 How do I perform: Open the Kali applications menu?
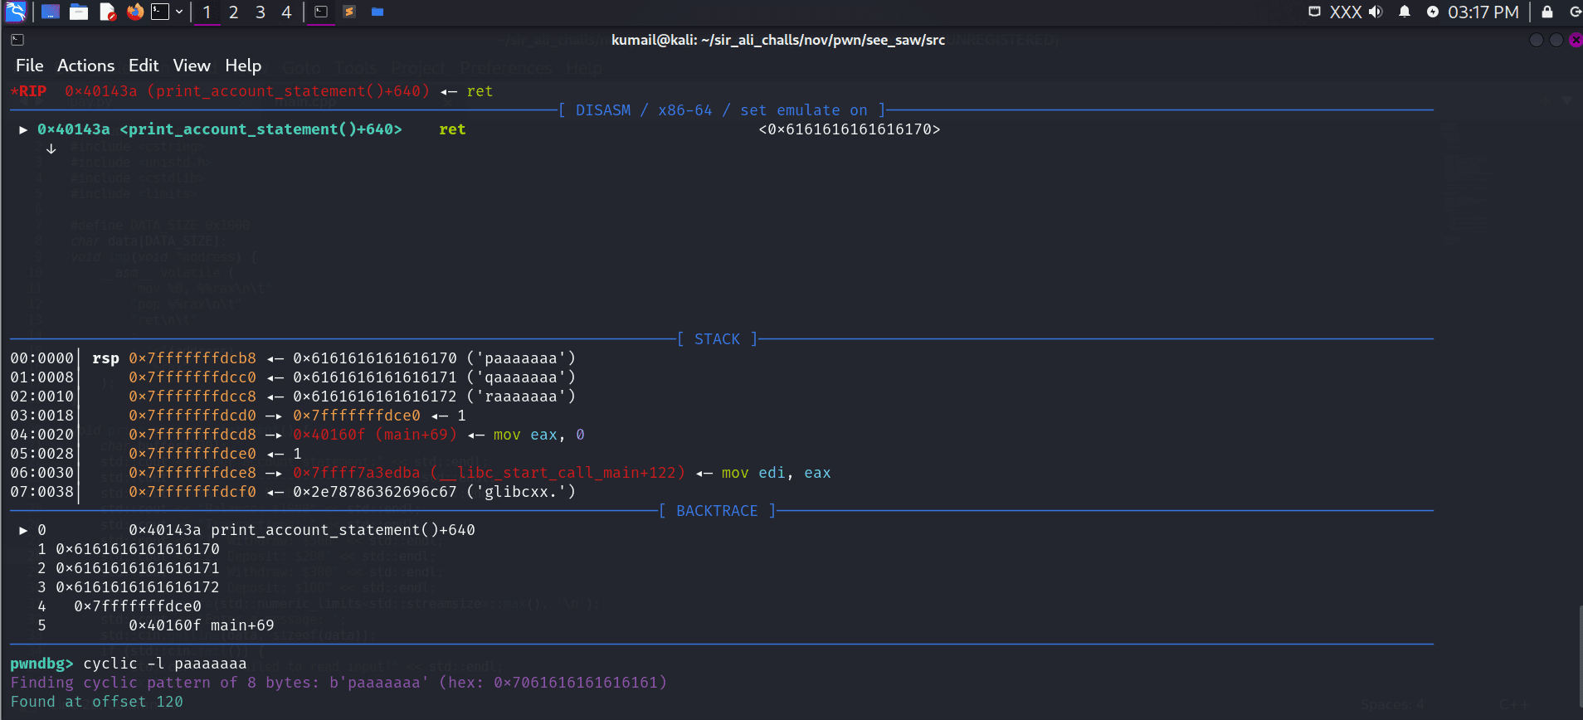tap(16, 12)
